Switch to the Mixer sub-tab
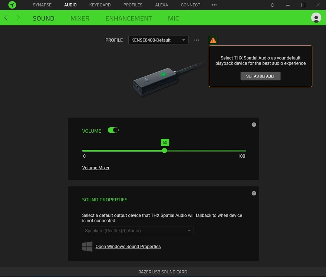The height and width of the screenshot is (277, 326). tap(80, 18)
